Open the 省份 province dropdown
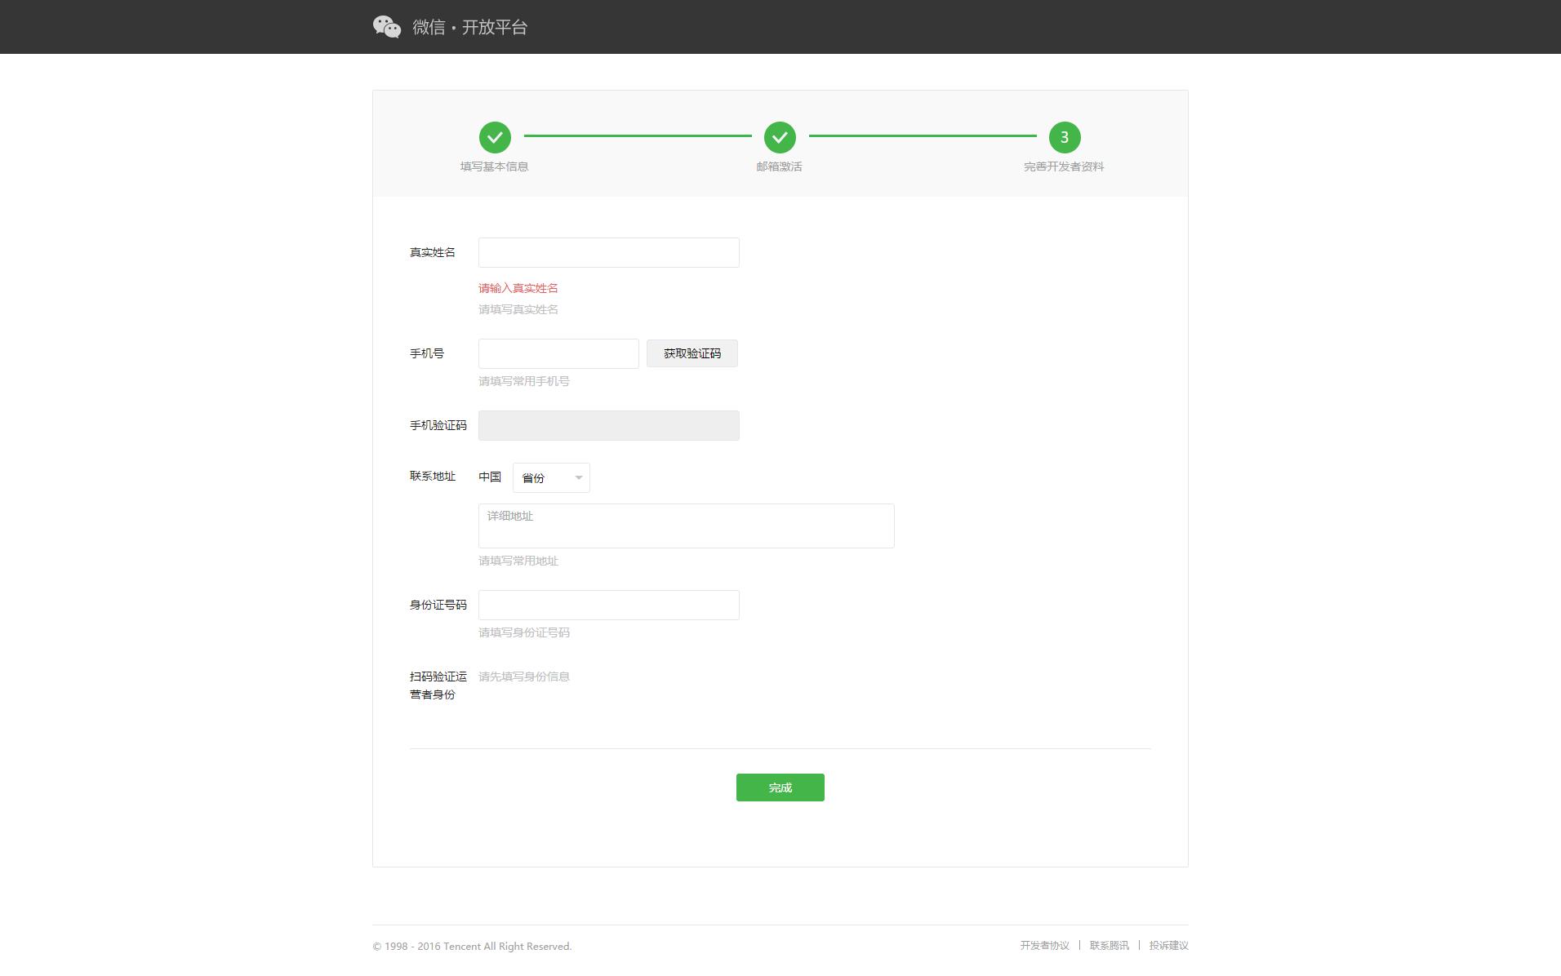1561x976 pixels. (x=551, y=477)
